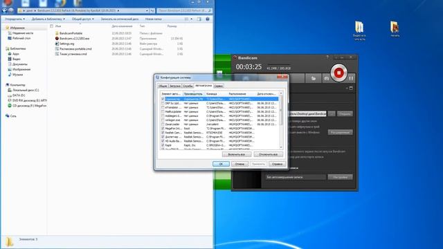Open the Видео library
This screenshot has height=249, width=443.
(16, 59)
